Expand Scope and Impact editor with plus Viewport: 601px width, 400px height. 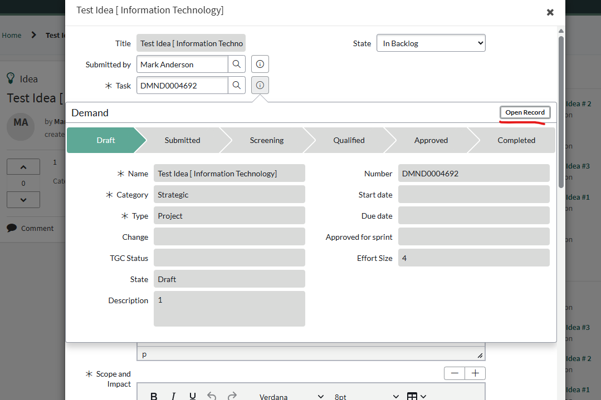click(475, 373)
